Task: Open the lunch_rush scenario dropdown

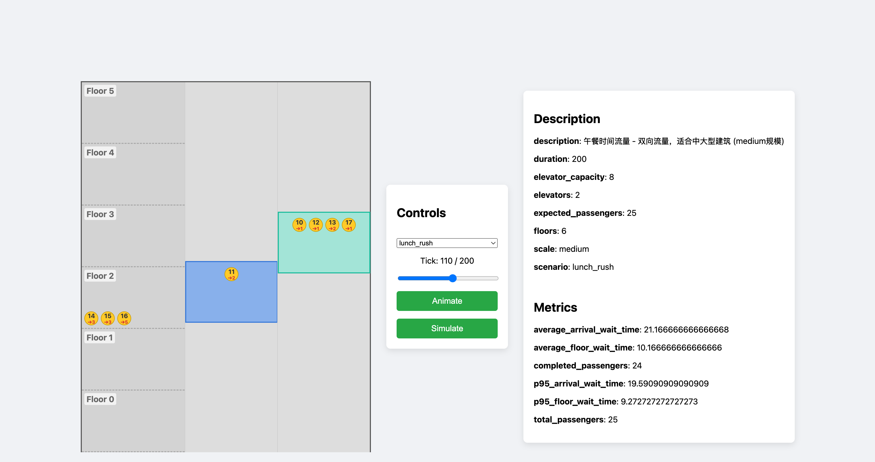Action: tap(447, 243)
